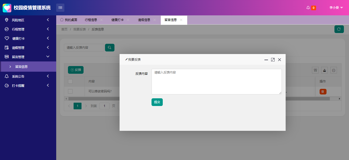Screen dimensions: 349x160
Task: Click the heart logo of 校园疫情管理系统
Action: [7, 8]
